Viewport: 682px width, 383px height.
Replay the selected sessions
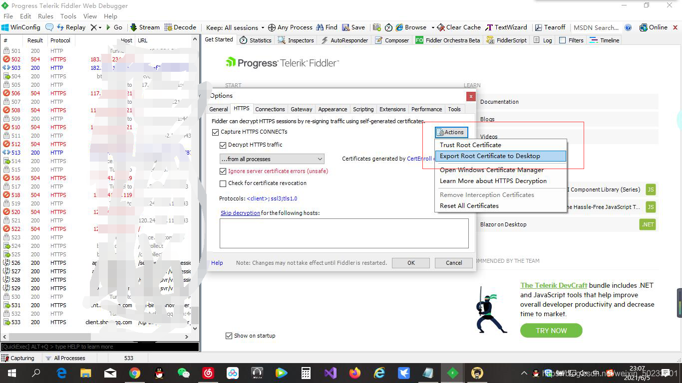tap(70, 27)
